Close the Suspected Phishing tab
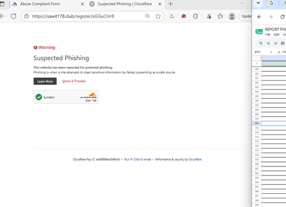Image resolution: width=286 pixels, height=207 pixels. [x=160, y=4]
